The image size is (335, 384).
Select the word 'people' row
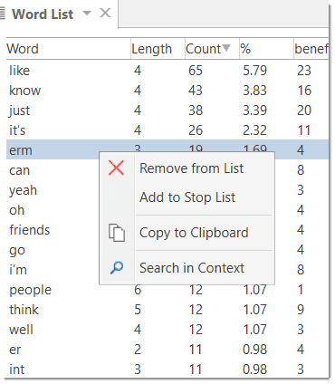tap(167, 290)
